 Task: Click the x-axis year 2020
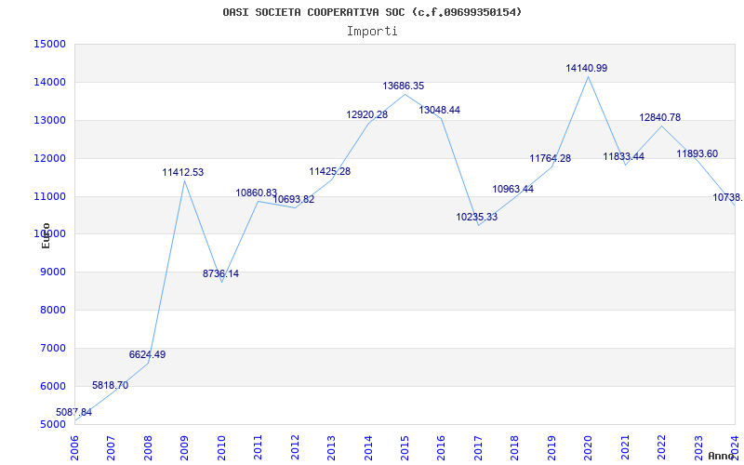[x=589, y=448]
